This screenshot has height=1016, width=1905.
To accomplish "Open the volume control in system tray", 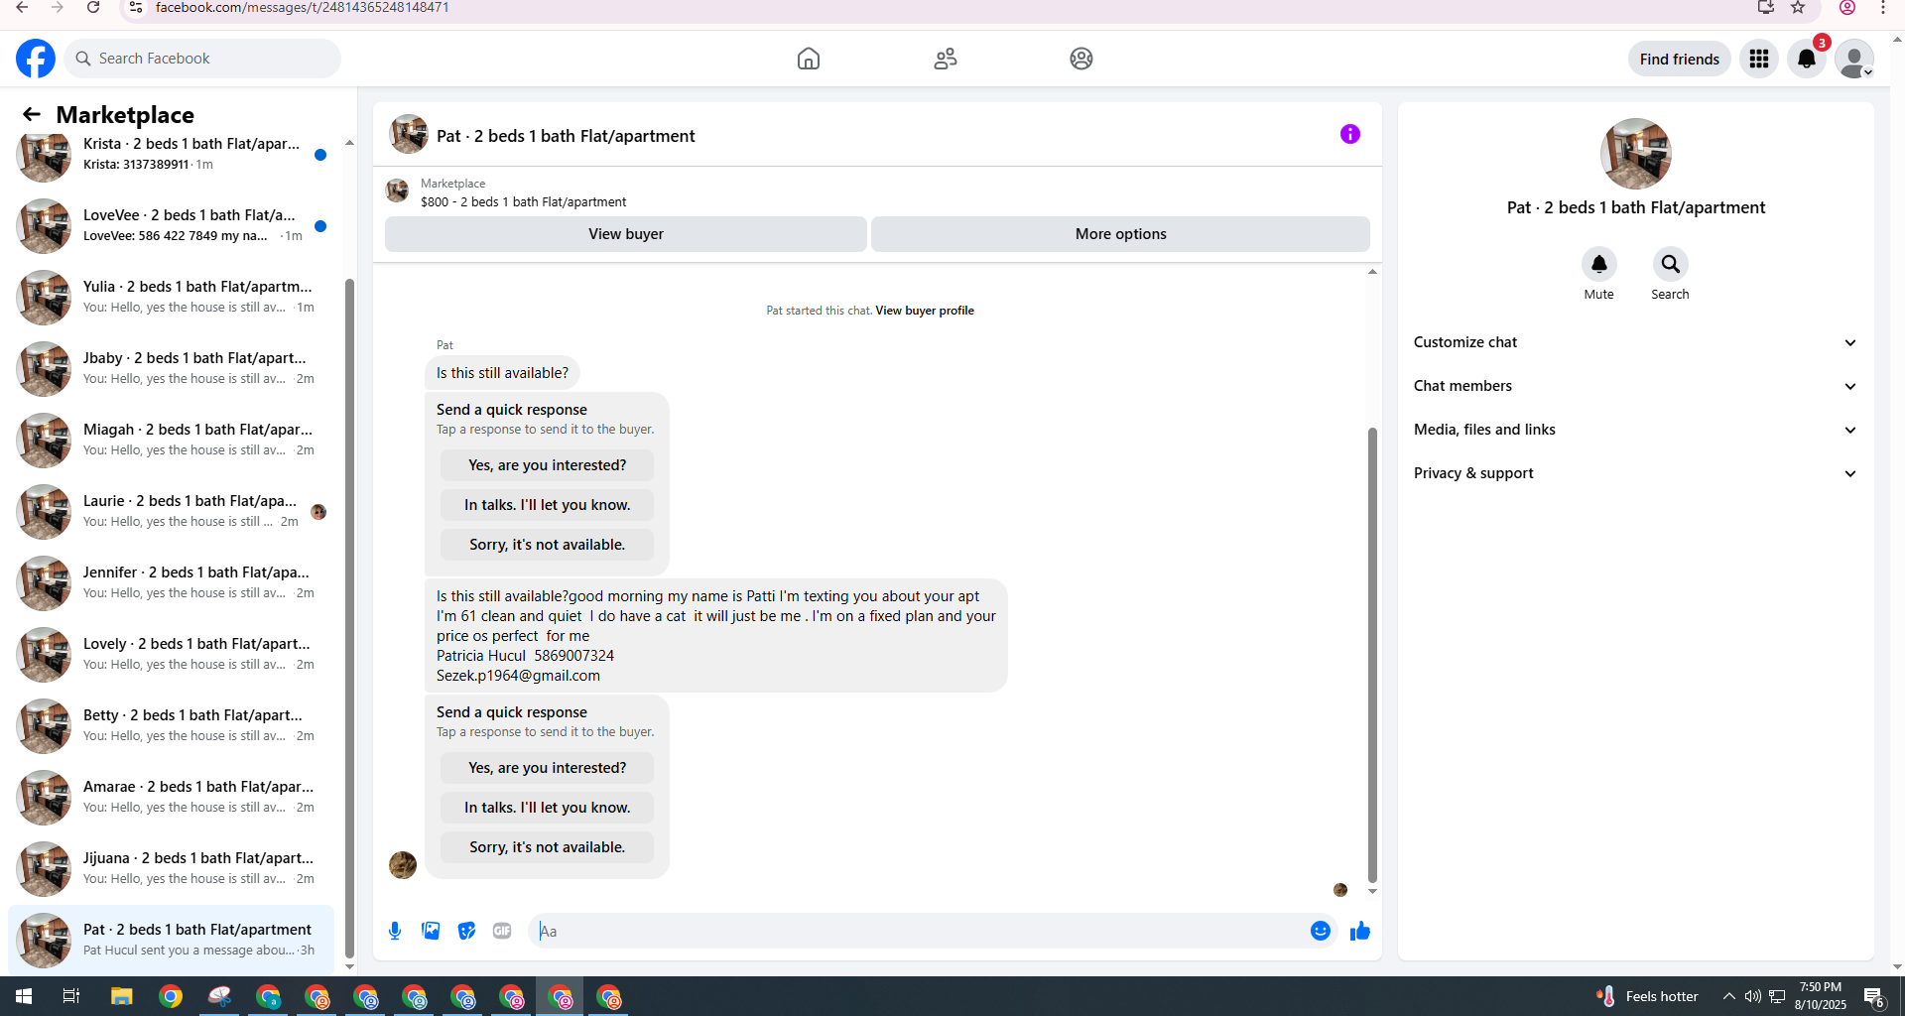I will coord(1753,996).
